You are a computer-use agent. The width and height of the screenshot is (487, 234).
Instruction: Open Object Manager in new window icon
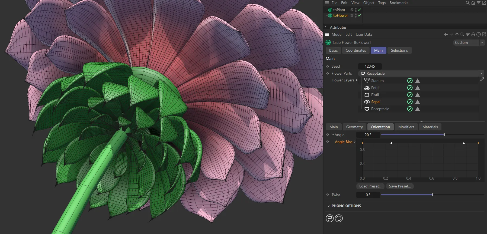[x=484, y=3]
